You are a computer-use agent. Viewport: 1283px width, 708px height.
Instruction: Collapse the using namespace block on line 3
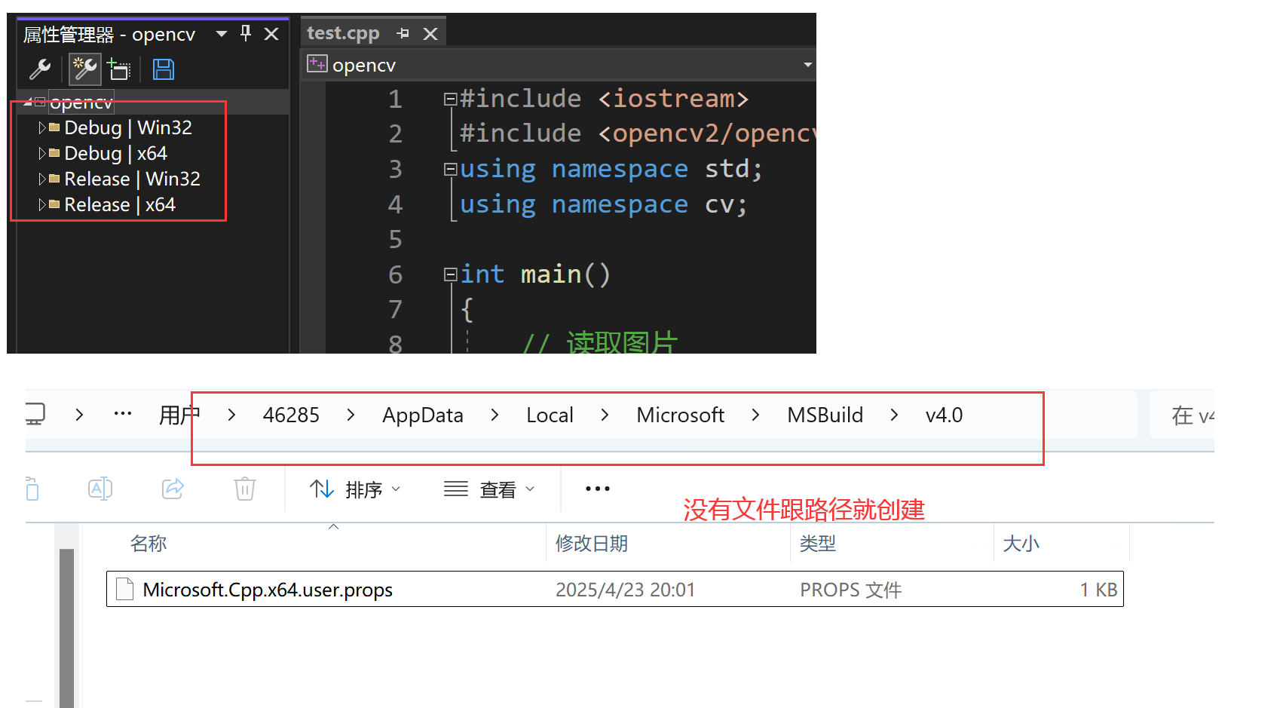pos(450,169)
